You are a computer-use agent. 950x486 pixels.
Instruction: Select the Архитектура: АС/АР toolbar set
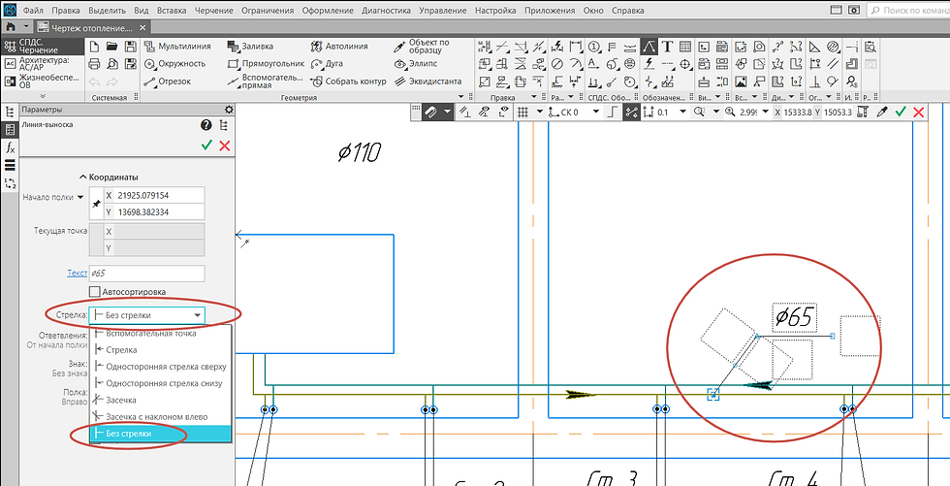click(43, 64)
